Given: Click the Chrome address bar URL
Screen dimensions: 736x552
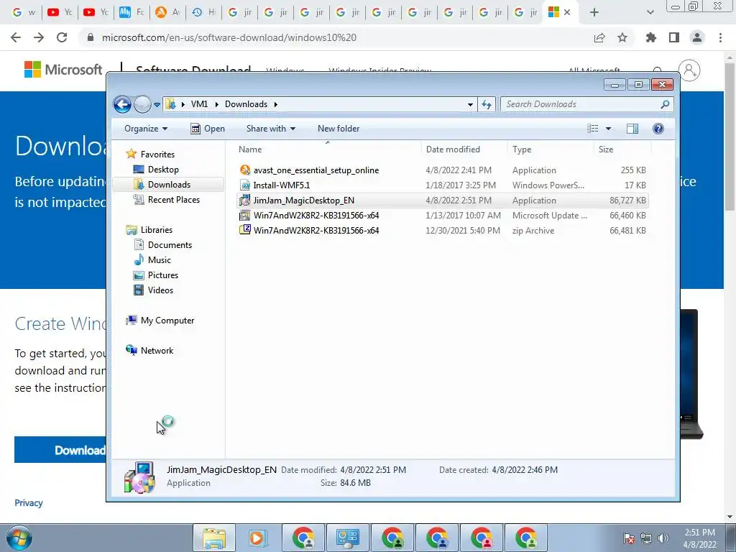Looking at the screenshot, I should pos(229,37).
